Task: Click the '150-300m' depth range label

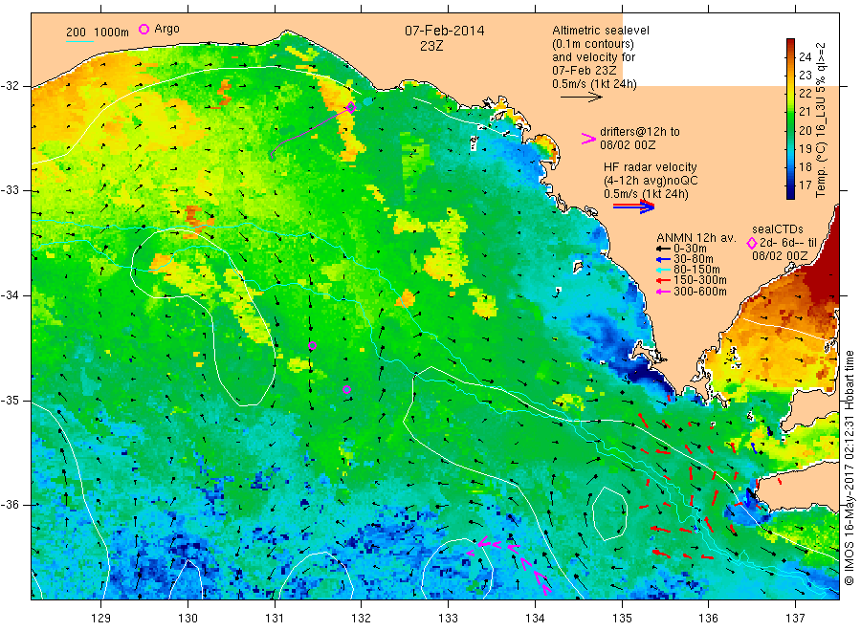Action: [700, 280]
